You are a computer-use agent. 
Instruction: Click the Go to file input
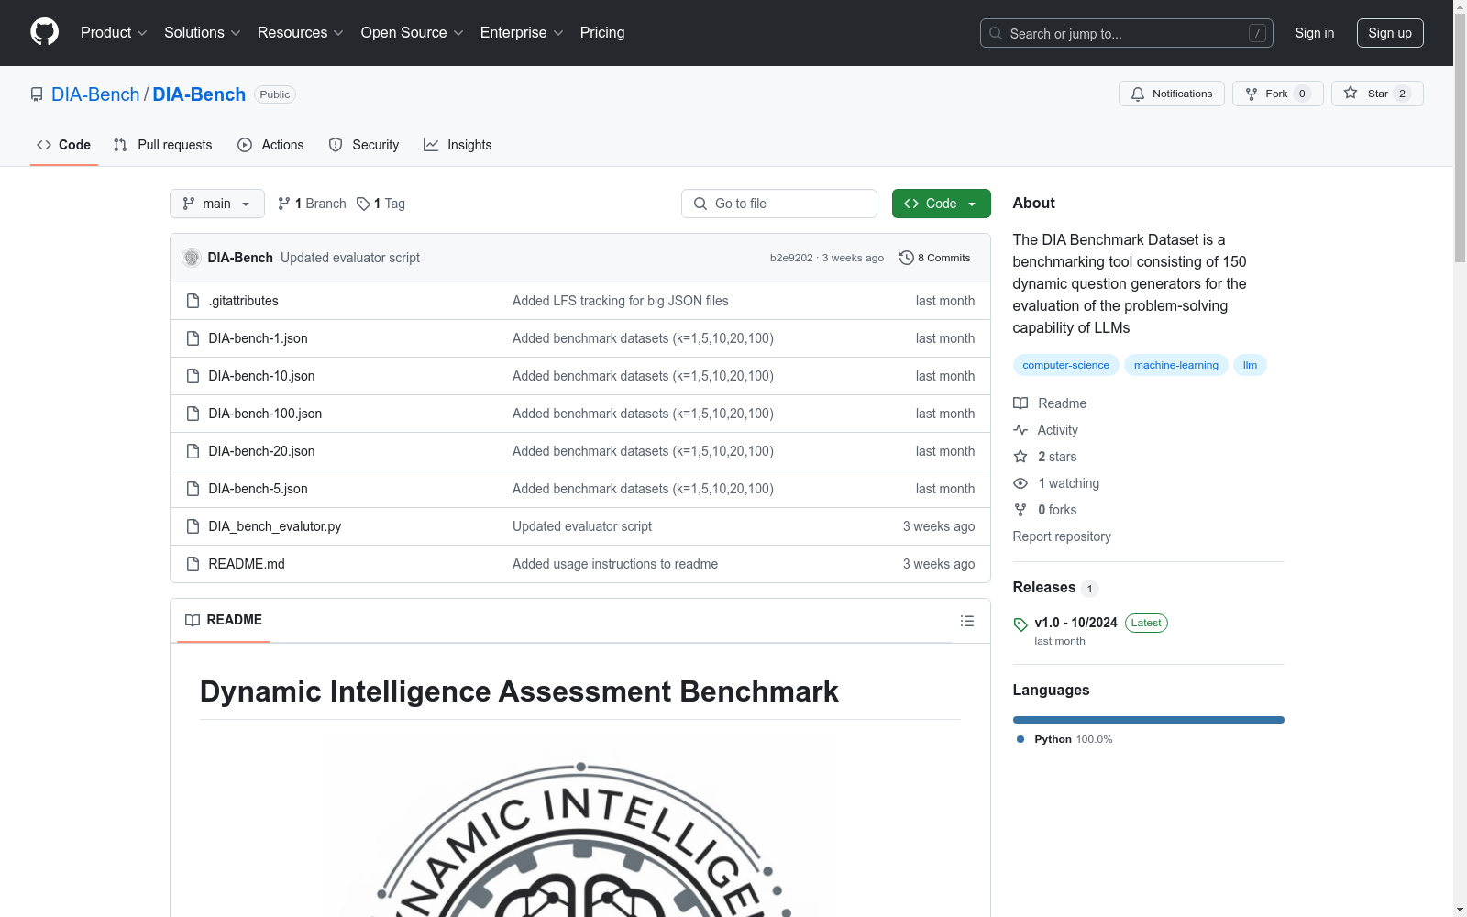(x=779, y=204)
